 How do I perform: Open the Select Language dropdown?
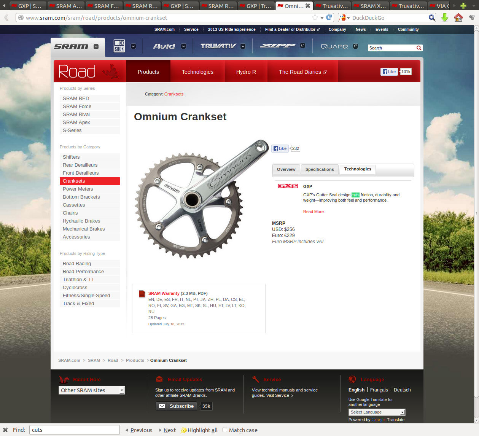pyautogui.click(x=377, y=412)
